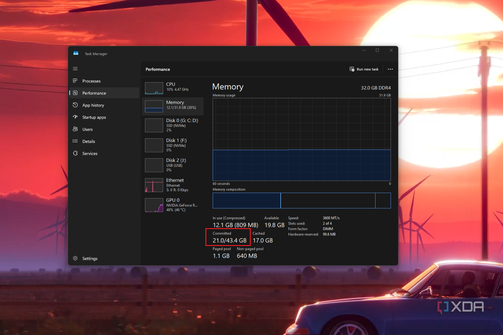Click the App history clock icon
Viewport: 503px width, 335px height.
pyautogui.click(x=75, y=105)
